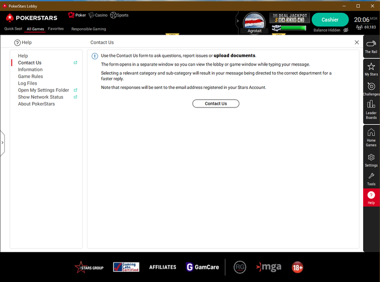Expand the left side panel arrow
This screenshot has width=380, height=282.
(2, 143)
